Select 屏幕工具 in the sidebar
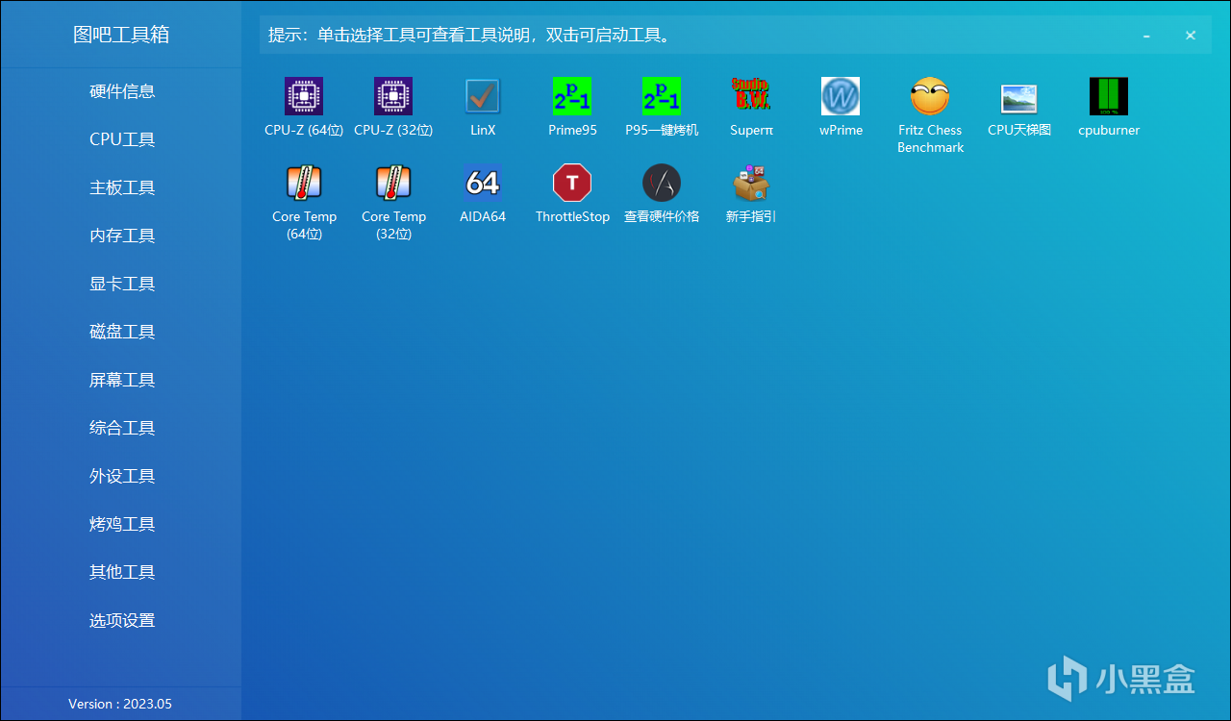1231x721 pixels. point(121,380)
